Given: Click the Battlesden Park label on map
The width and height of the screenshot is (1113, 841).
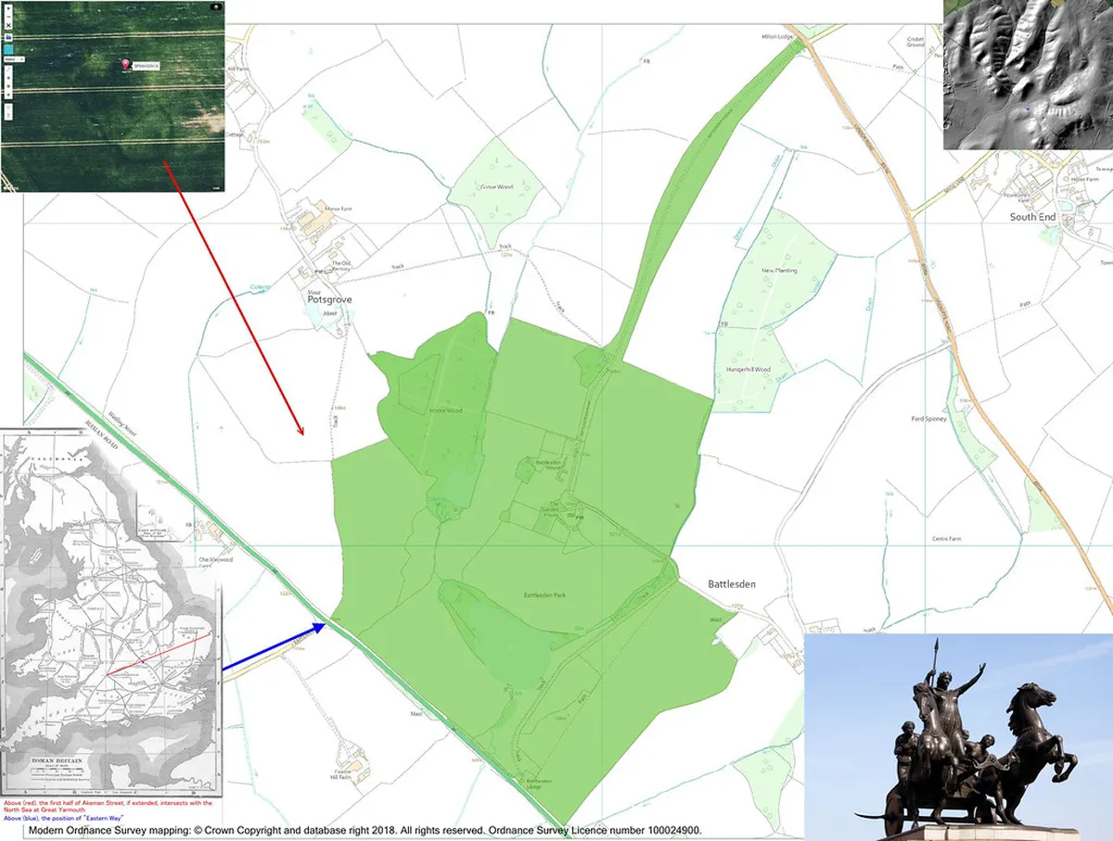Looking at the screenshot, I should (x=544, y=595).
